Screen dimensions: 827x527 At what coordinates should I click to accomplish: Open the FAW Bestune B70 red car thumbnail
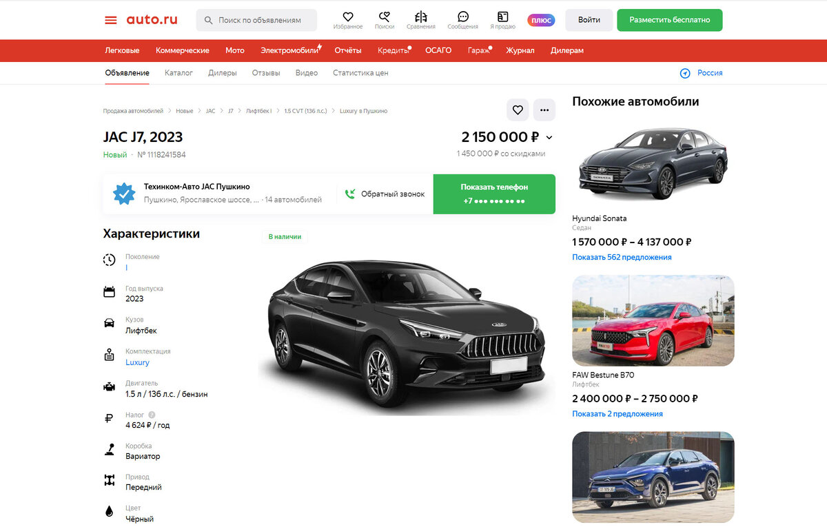coord(653,320)
